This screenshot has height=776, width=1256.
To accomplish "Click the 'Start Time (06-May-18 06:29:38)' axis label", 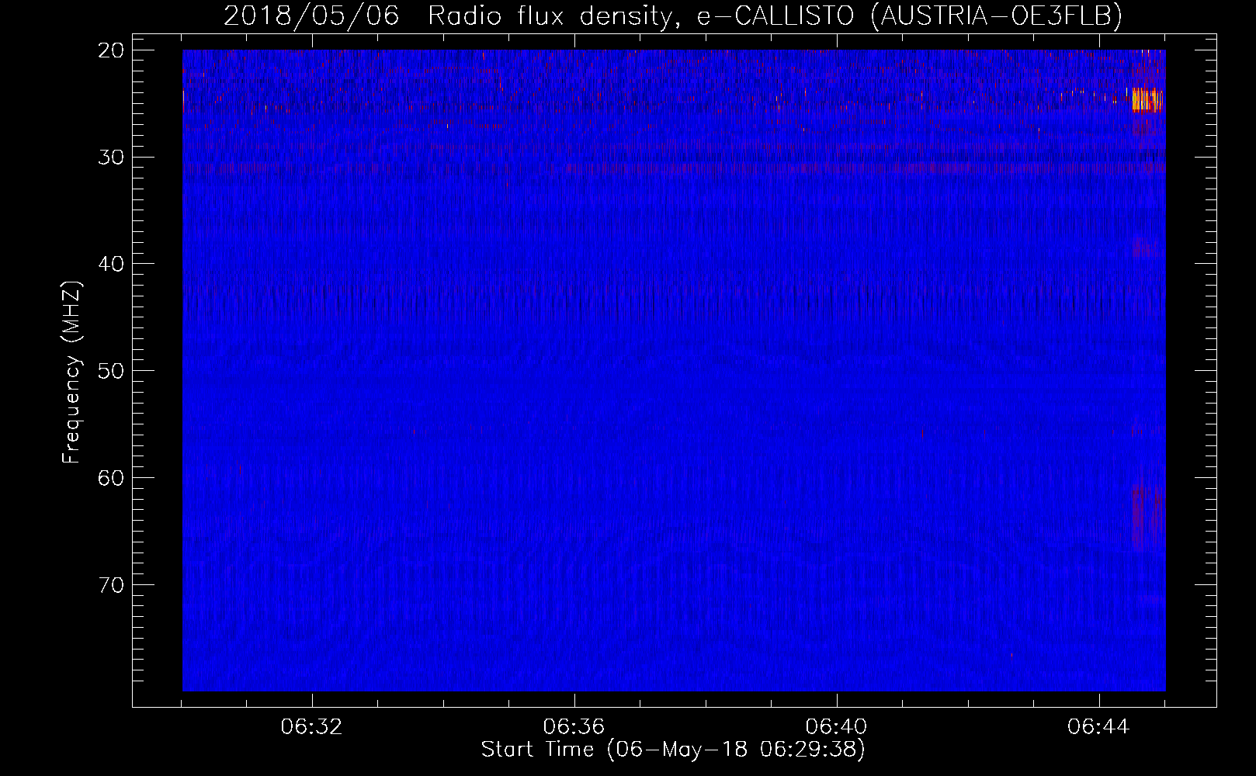I will (x=672, y=750).
